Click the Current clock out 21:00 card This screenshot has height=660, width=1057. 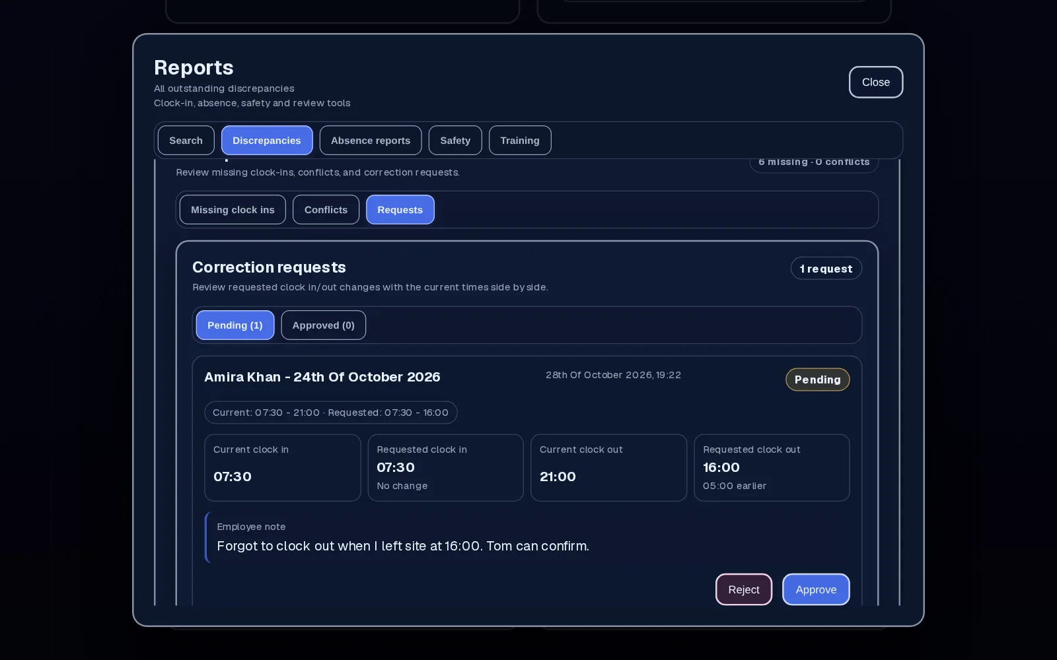click(x=608, y=467)
